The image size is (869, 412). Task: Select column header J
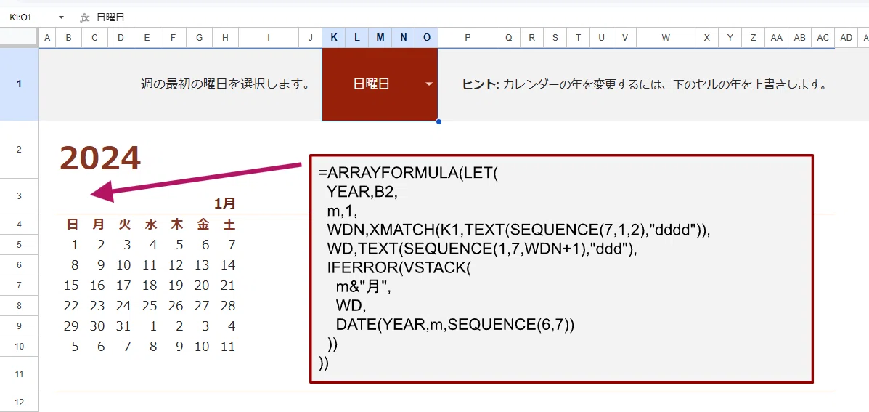311,37
